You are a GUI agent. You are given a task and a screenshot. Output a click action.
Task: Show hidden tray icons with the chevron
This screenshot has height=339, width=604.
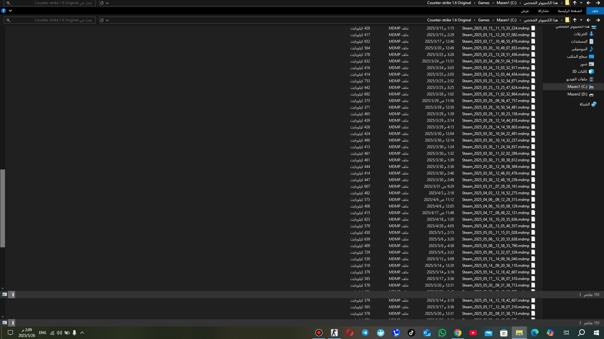click(x=82, y=332)
